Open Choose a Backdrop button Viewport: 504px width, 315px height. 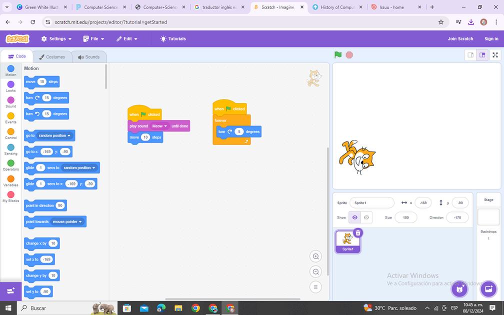coord(488,289)
